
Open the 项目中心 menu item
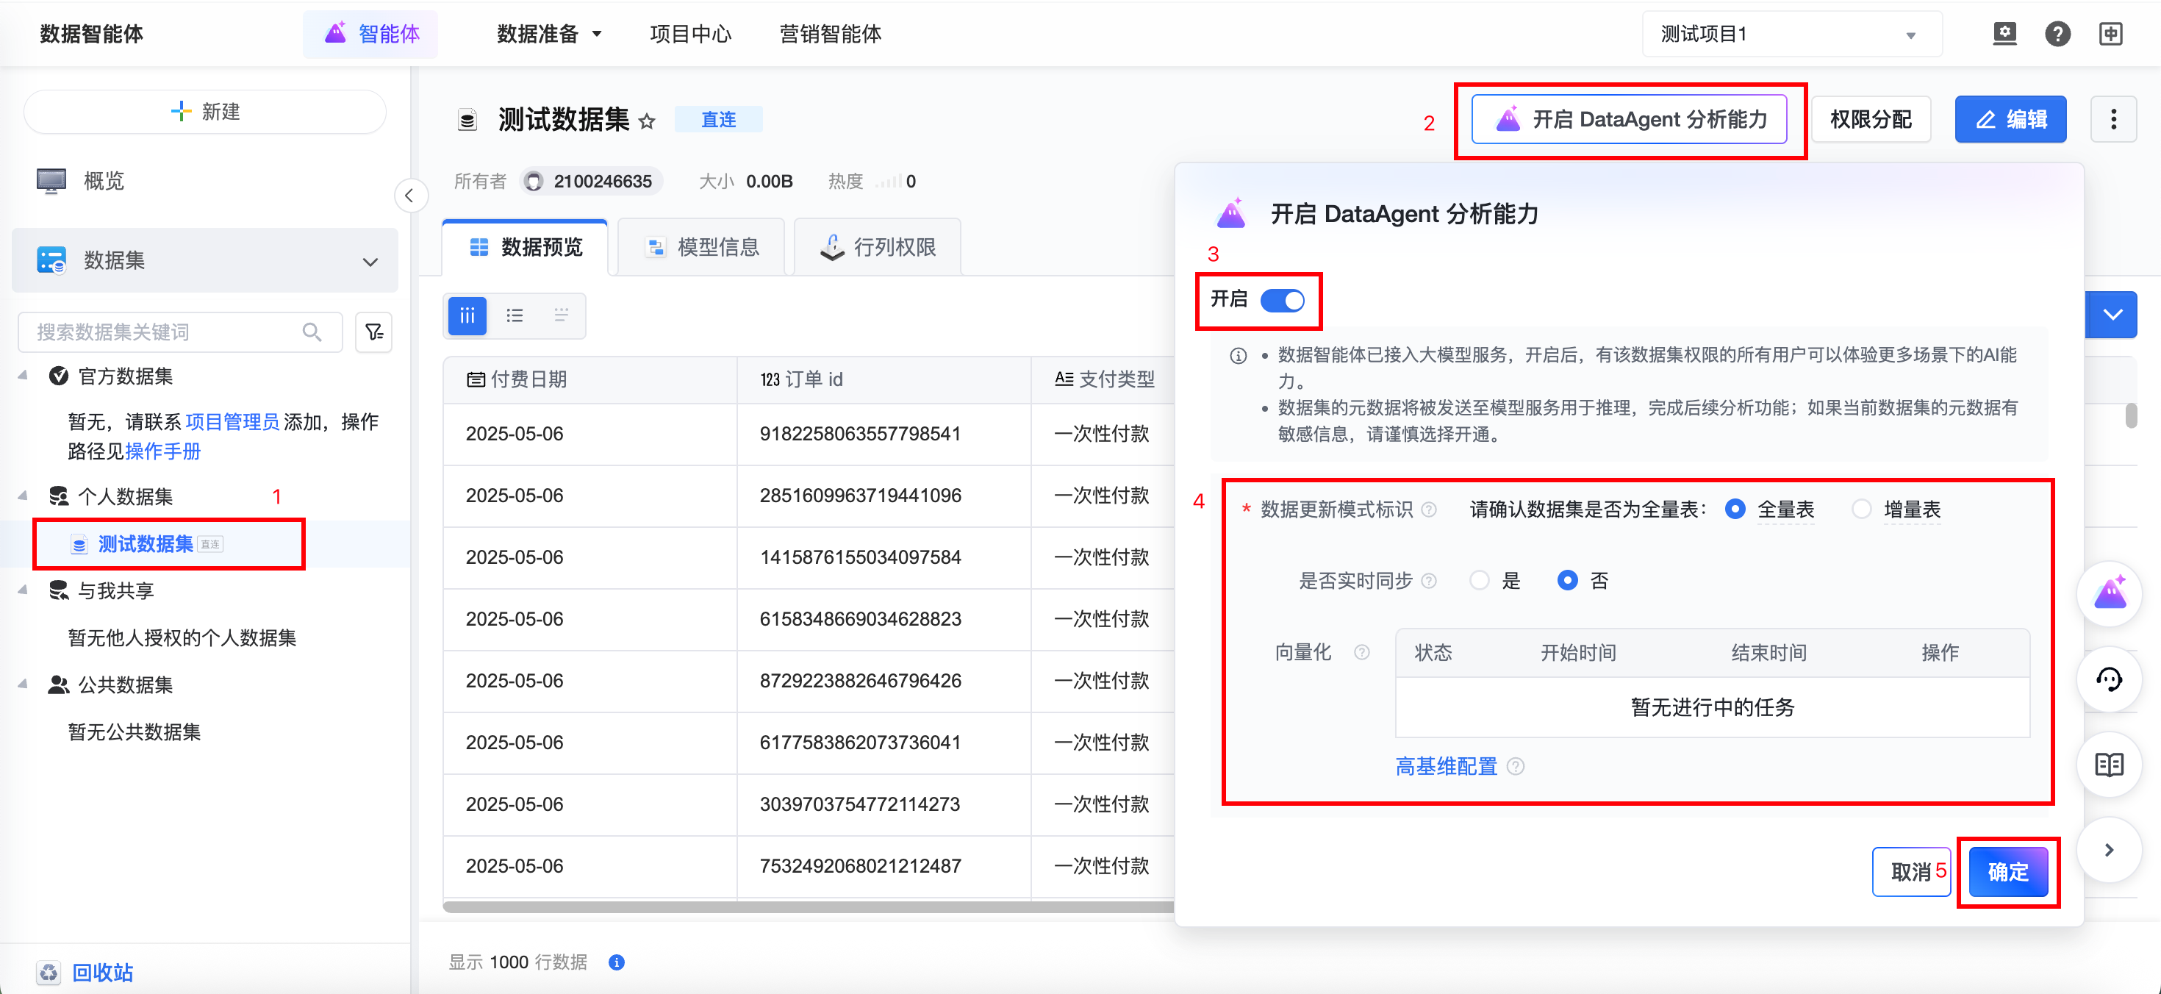tap(689, 35)
